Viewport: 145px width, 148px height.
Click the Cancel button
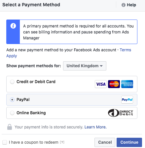pos(105,142)
